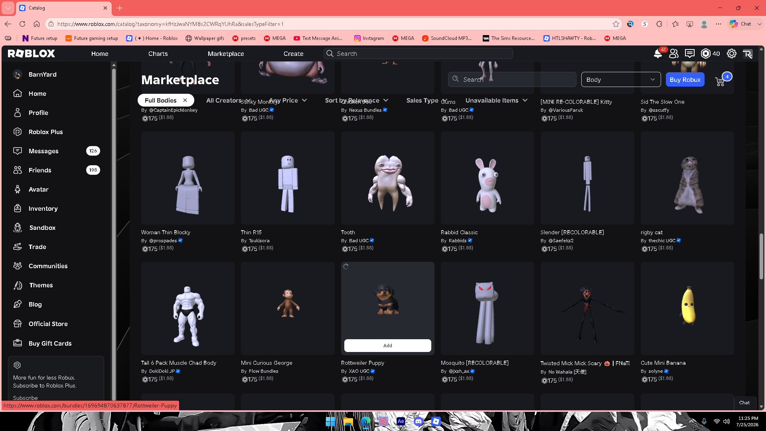Open the Tooth item thumbnail

tap(387, 178)
